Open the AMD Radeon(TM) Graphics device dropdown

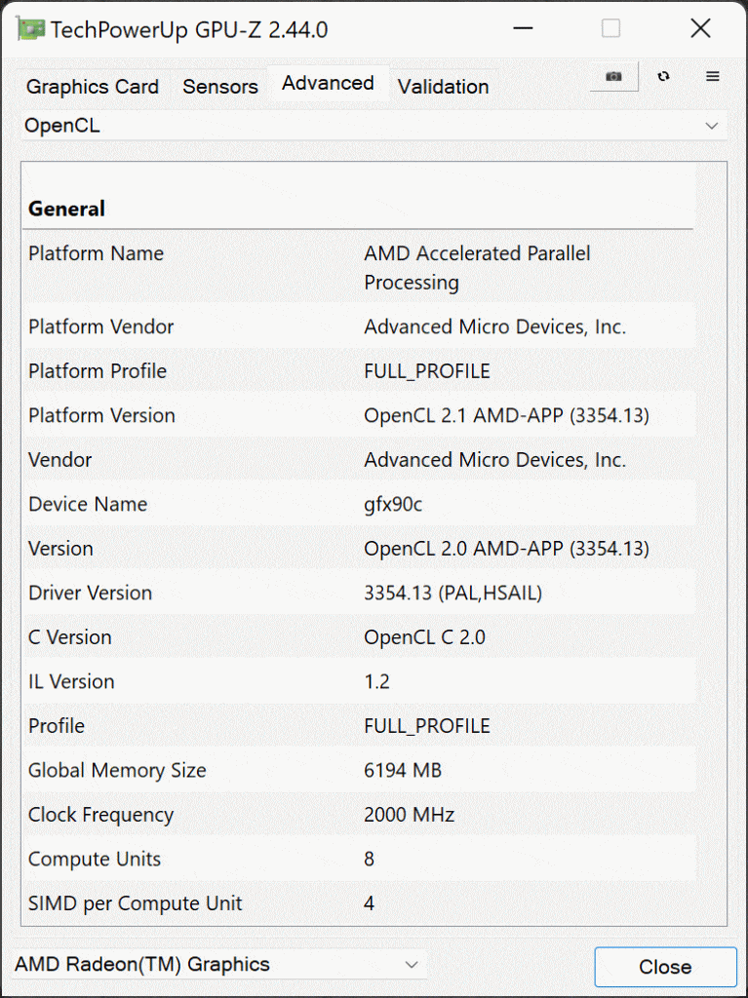pyautogui.click(x=219, y=964)
